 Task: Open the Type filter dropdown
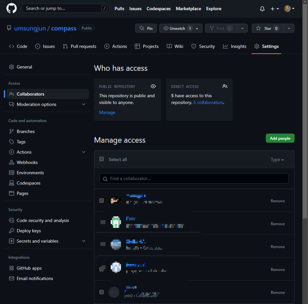point(277,160)
